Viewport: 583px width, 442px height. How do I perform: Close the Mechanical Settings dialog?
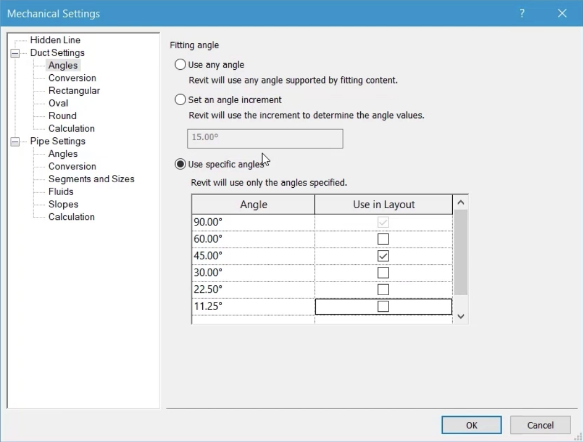[x=562, y=13]
